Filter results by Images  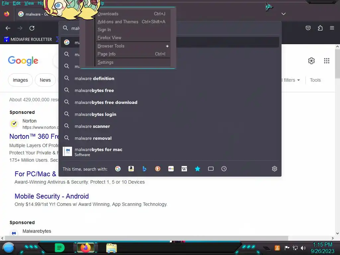coord(20,80)
